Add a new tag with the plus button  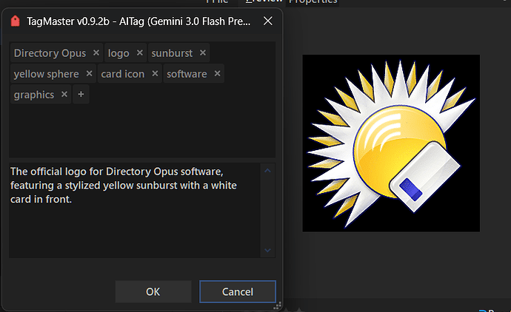pyautogui.click(x=81, y=95)
